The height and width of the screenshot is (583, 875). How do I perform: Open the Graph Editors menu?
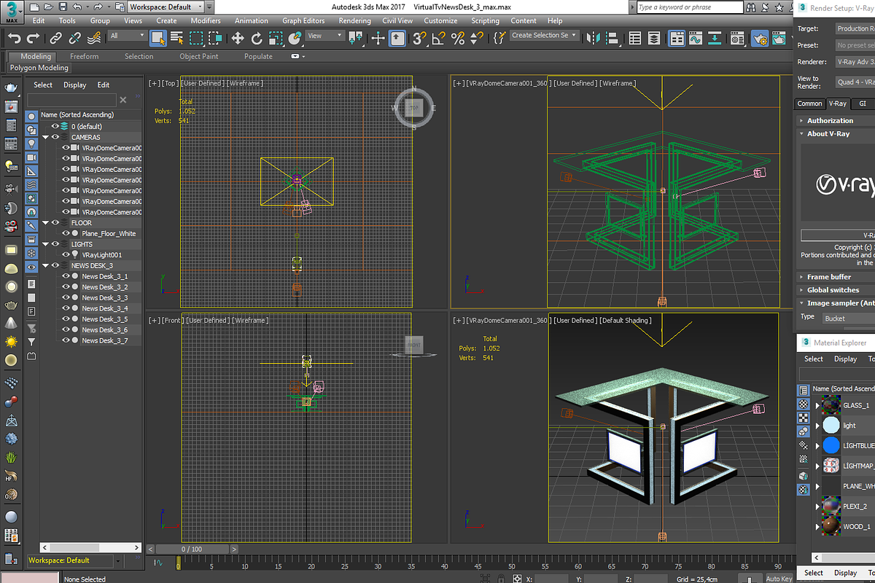coord(303,21)
